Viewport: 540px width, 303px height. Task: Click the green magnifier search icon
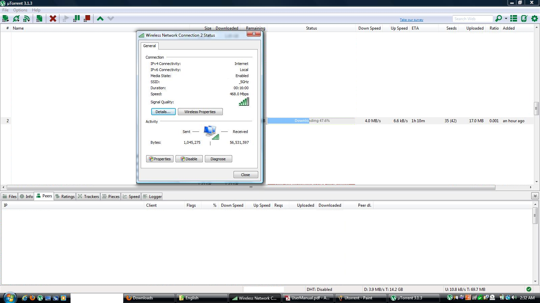click(x=498, y=19)
